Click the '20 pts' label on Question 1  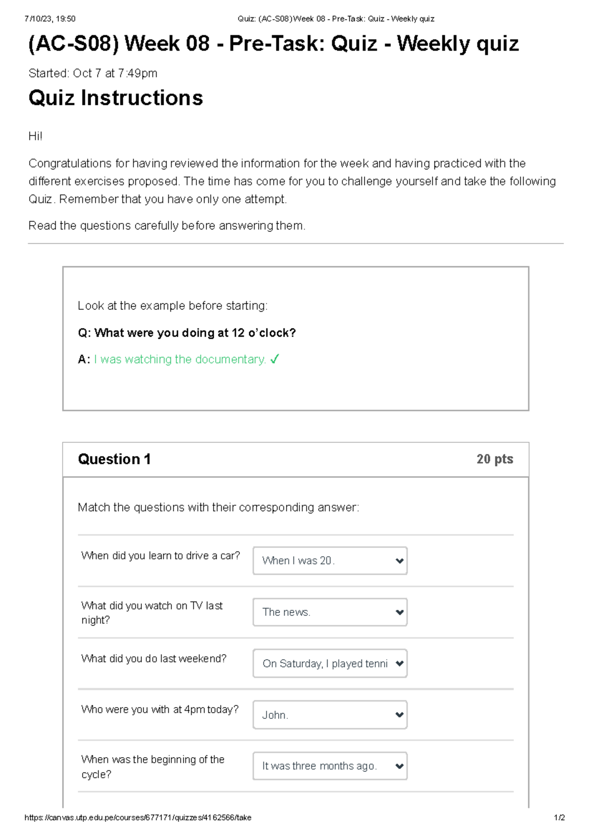[494, 459]
